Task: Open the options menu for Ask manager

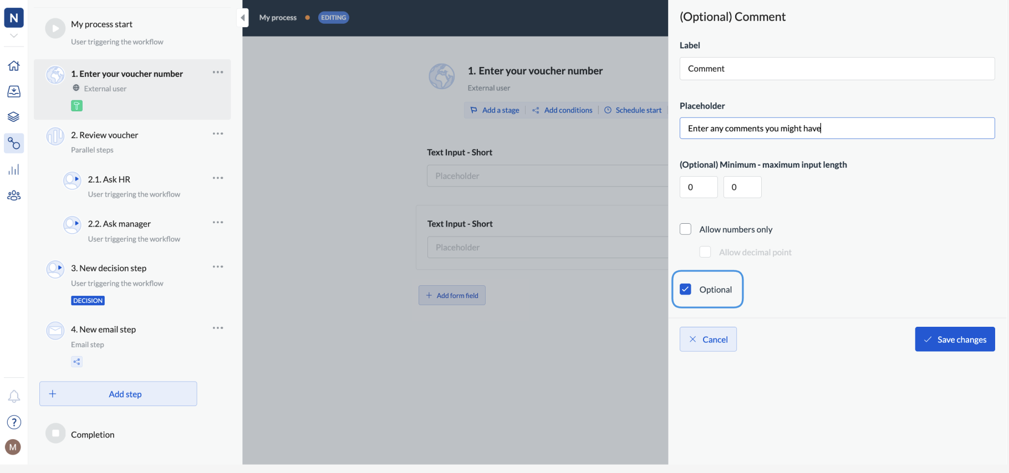Action: pyautogui.click(x=218, y=222)
